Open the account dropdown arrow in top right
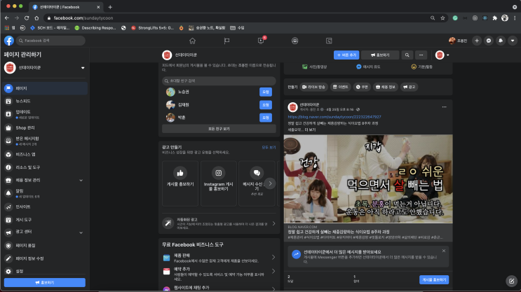This screenshot has height=292, width=521. 513,41
